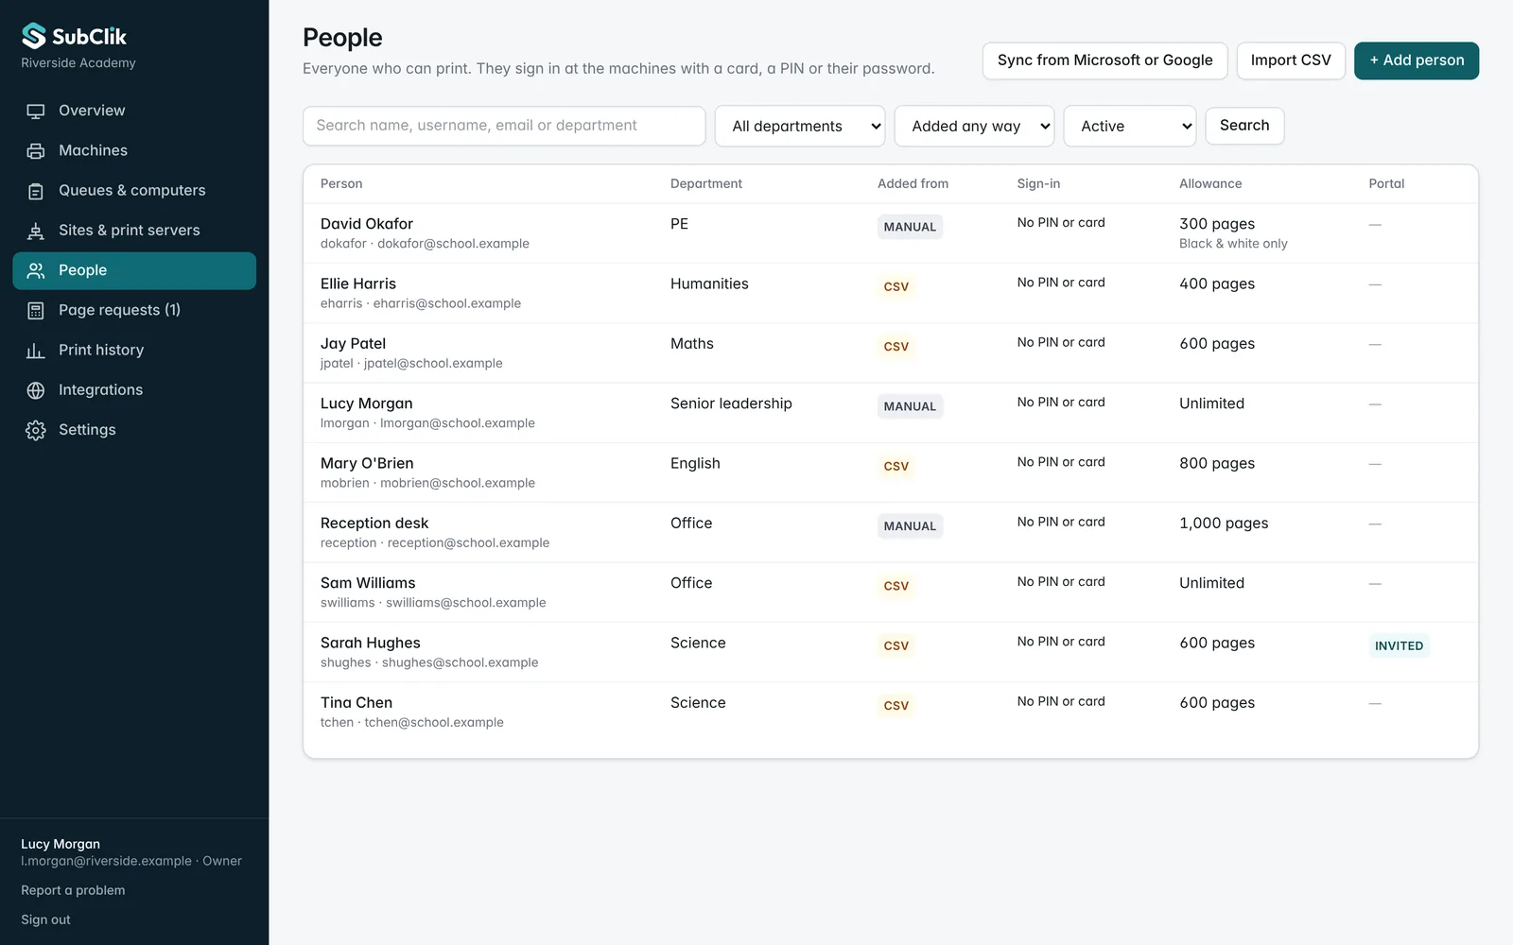Viewport: 1513px width, 945px height.
Task: Click the SubClik logo icon
Action: tap(34, 36)
